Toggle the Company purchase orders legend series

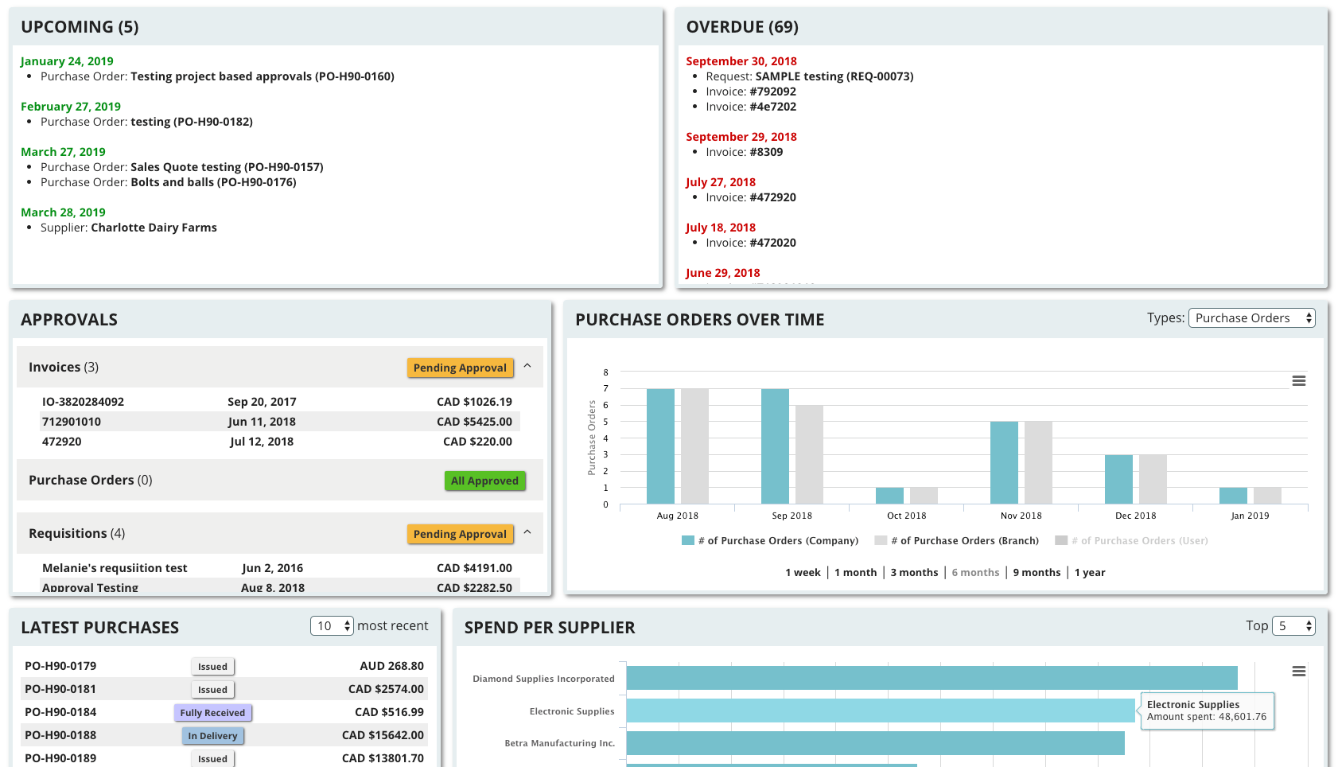[x=768, y=540]
